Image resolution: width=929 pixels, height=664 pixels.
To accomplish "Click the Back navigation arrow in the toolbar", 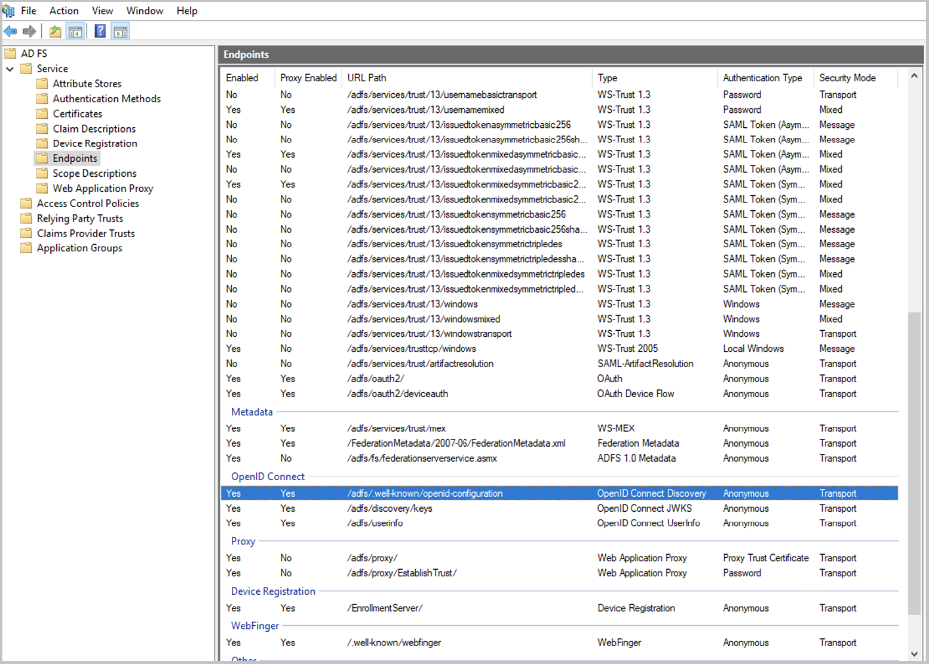I will pos(10,31).
